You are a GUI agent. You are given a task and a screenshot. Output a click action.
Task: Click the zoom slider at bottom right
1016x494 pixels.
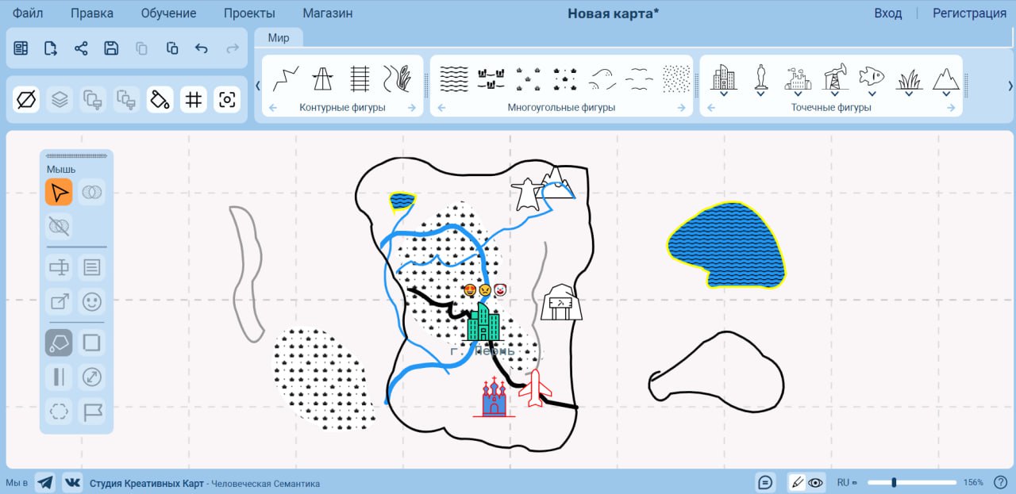point(911,482)
